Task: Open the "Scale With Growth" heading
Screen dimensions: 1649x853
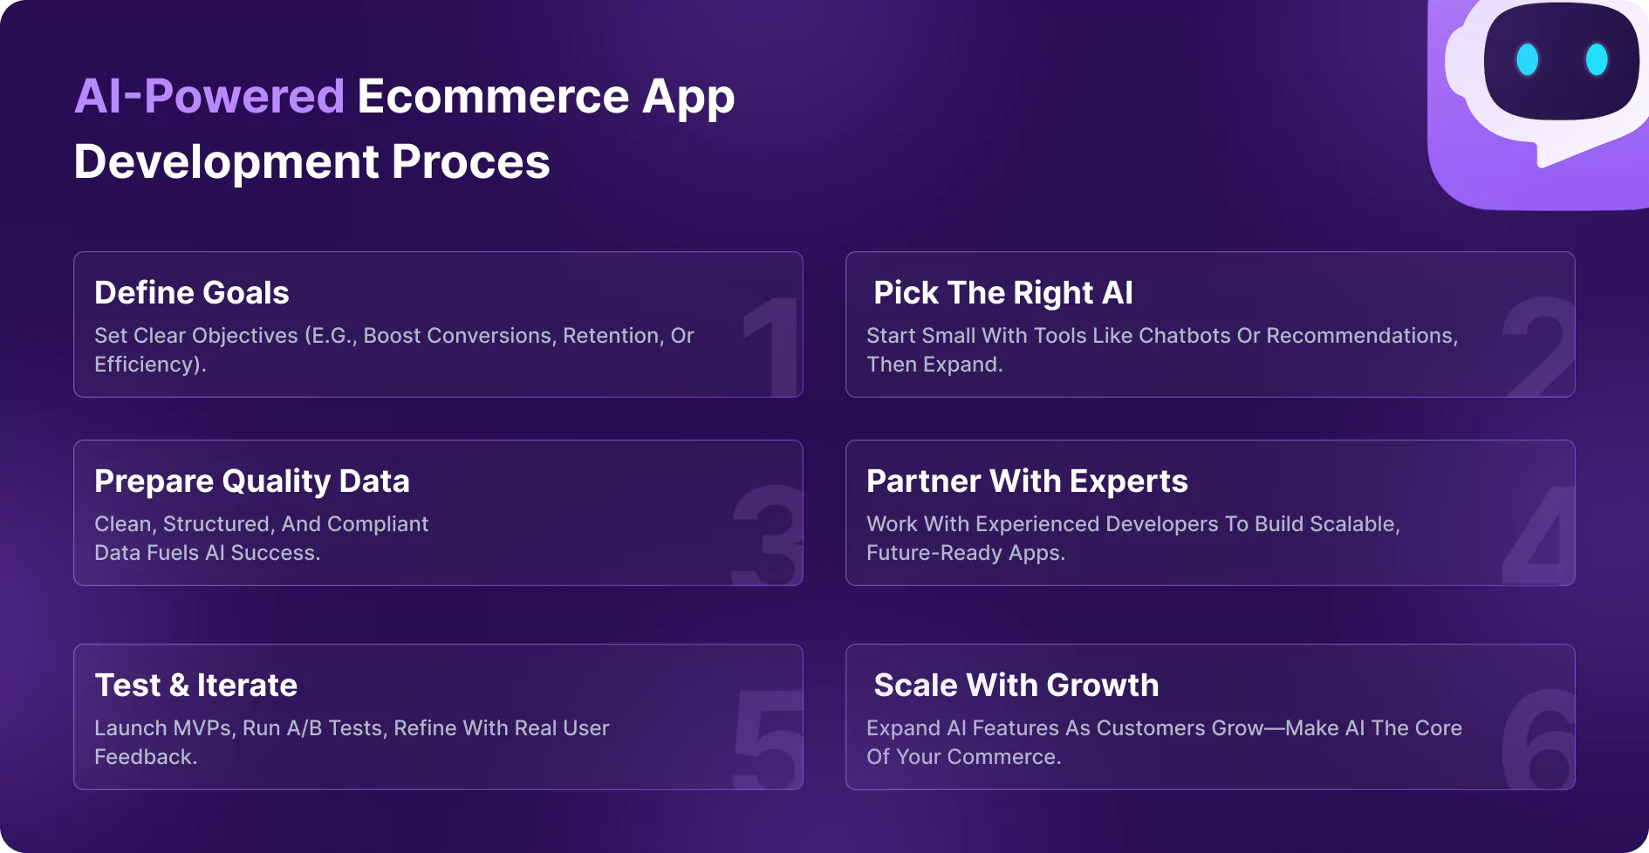Action: 1016,686
